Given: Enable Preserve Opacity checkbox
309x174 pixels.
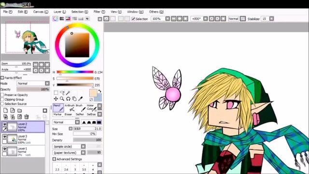Looking at the screenshot, I should 2,95.
